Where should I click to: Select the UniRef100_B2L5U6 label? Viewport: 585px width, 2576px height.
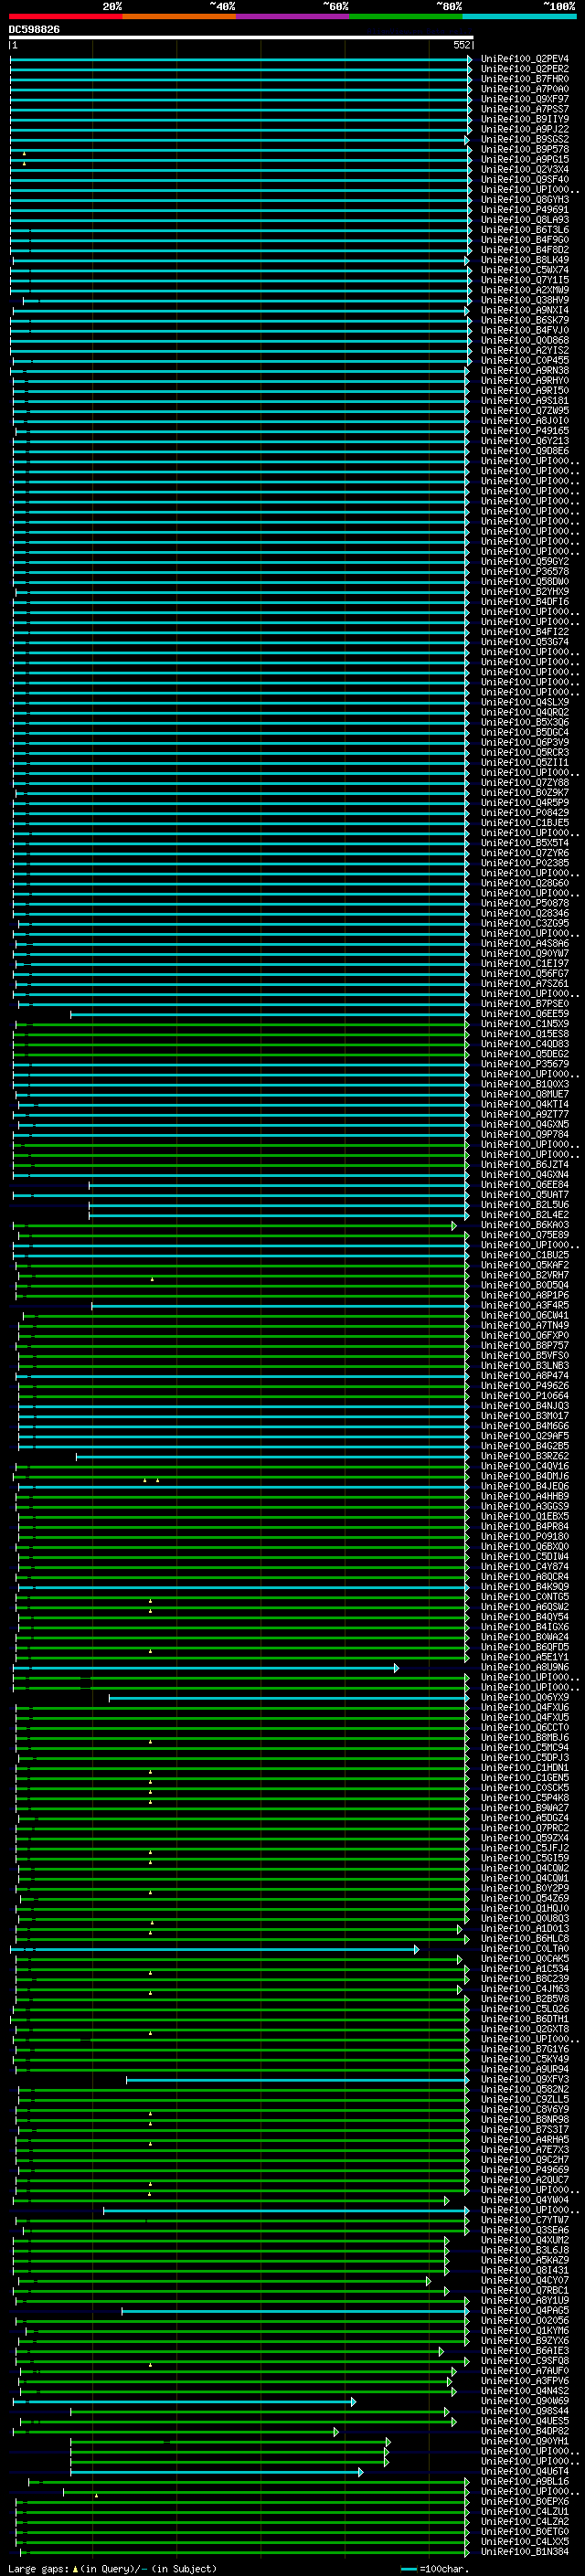coord(525,1205)
